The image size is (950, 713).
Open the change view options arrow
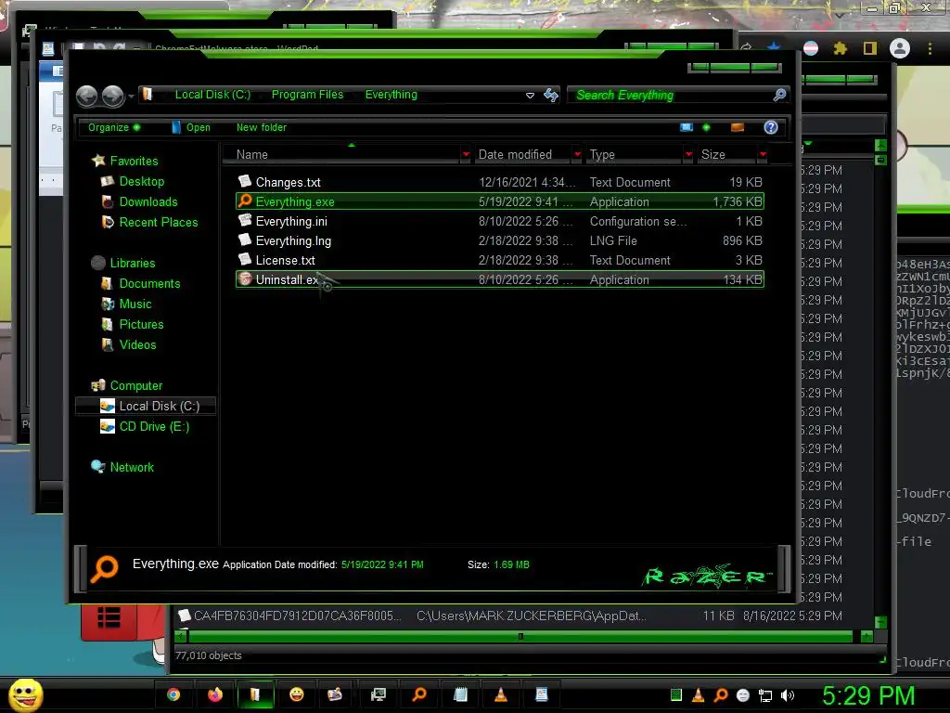pos(706,127)
